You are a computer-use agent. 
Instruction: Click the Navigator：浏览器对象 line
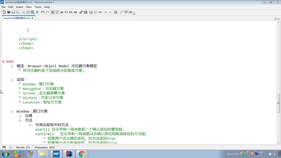pyautogui.click(x=43, y=89)
